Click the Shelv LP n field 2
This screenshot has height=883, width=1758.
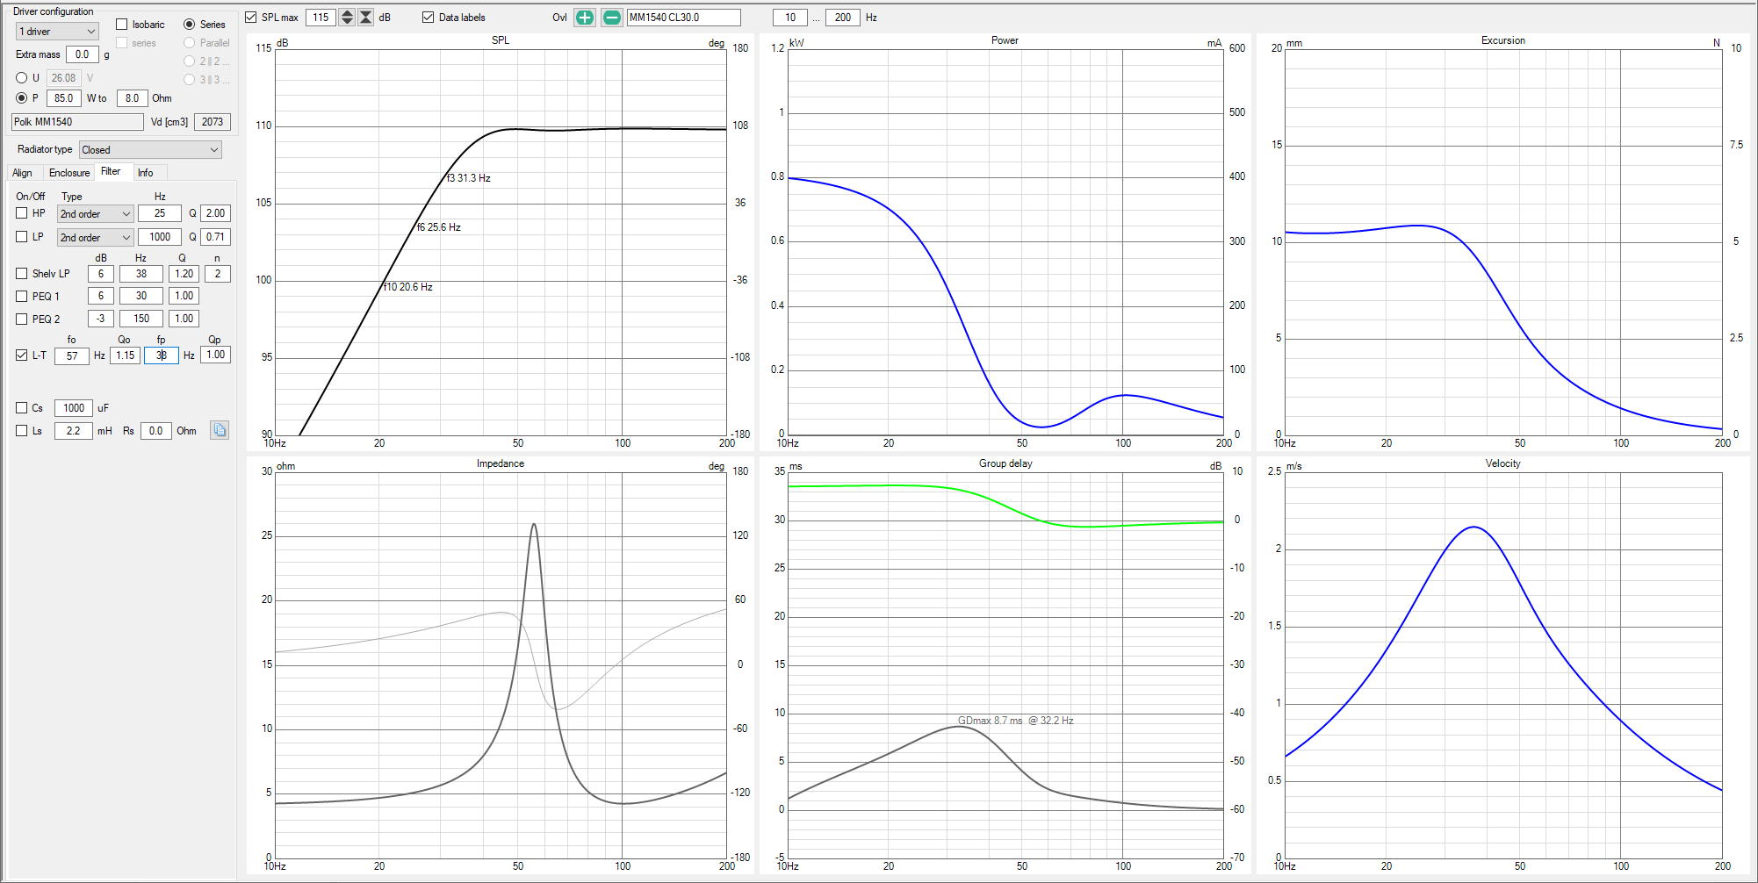coord(218,274)
